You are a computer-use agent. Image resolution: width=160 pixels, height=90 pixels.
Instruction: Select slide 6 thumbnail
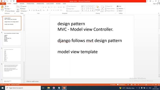coord(12,70)
